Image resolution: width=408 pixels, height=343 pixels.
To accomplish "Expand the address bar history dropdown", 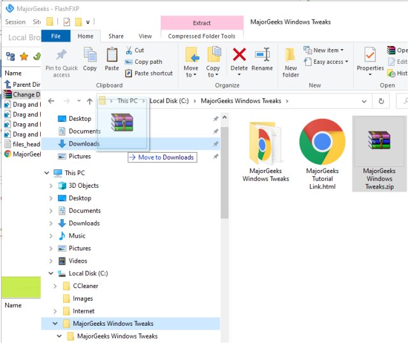I will tap(364, 101).
